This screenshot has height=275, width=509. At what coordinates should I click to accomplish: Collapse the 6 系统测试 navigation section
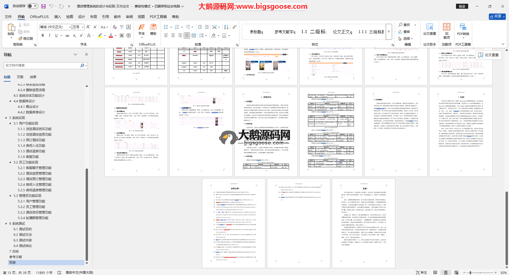click(6, 224)
